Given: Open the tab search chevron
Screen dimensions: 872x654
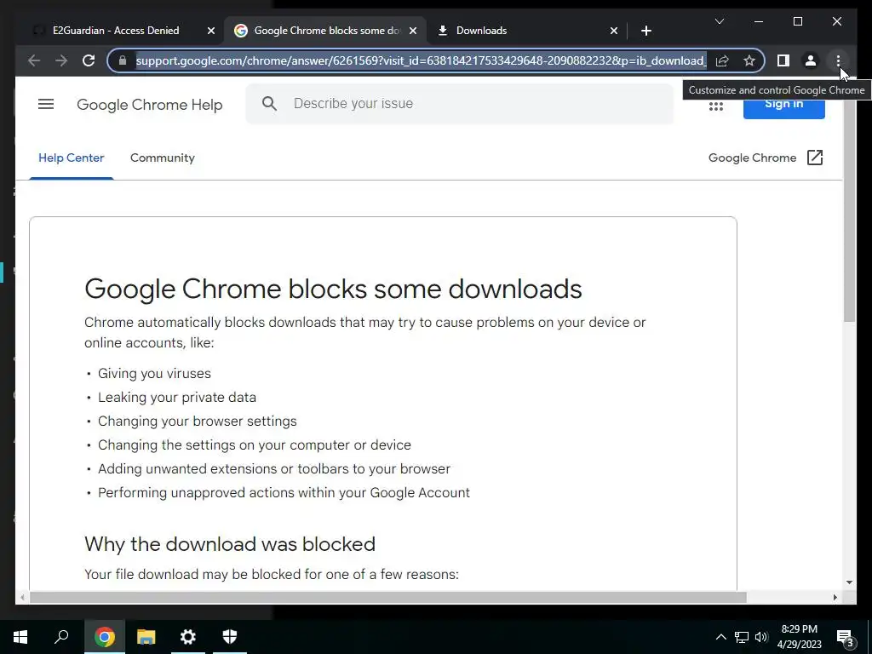Looking at the screenshot, I should click(719, 21).
